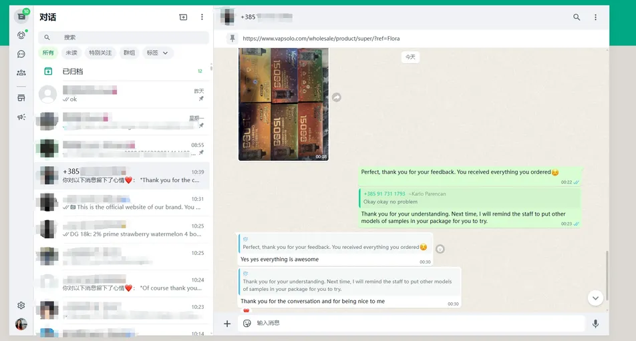
Task: Click the pin icon on 昨天 chat
Action: 201,99
